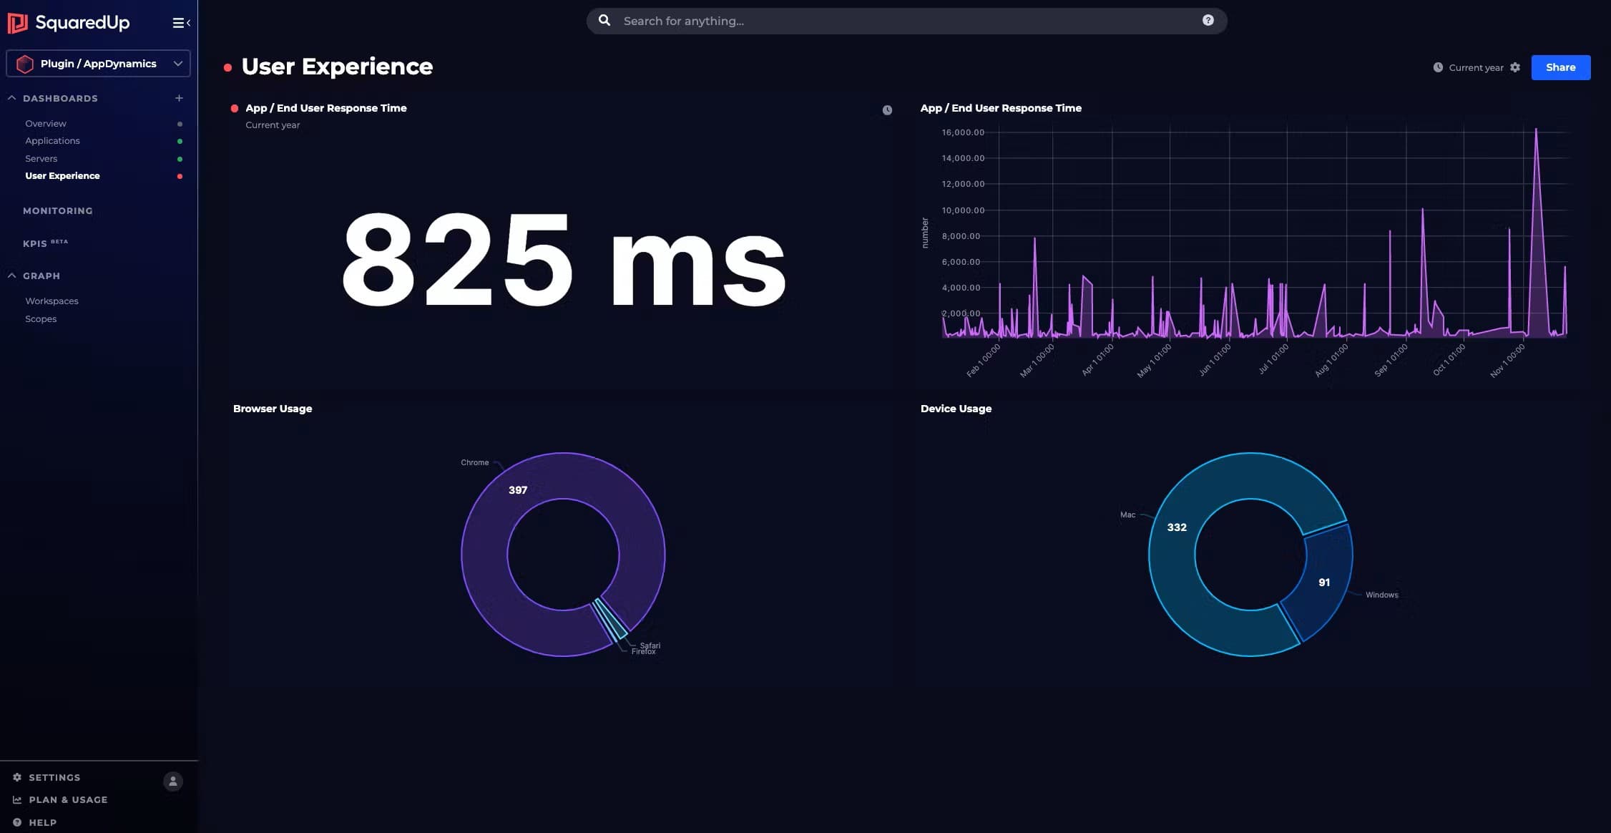Click the Current year timeframe label
1611x833 pixels.
click(1475, 67)
